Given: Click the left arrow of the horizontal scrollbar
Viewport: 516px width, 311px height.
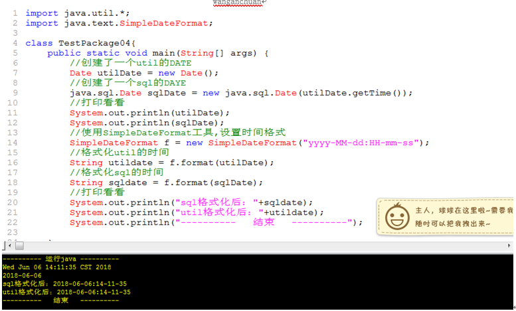Looking at the screenshot, I should point(10,245).
